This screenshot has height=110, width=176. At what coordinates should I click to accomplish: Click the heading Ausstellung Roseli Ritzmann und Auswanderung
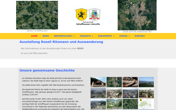pyautogui.click(x=61, y=42)
